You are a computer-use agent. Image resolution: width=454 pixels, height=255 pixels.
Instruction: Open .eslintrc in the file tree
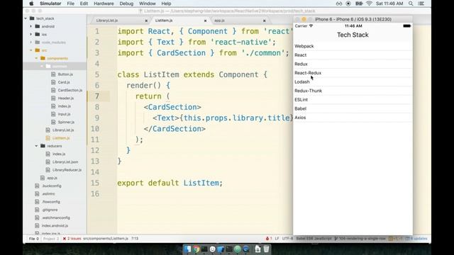coord(48,193)
